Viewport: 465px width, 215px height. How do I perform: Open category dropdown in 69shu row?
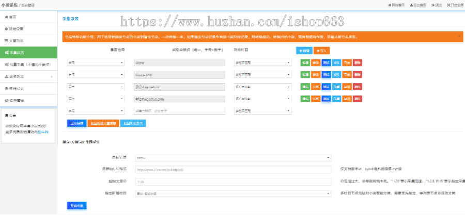(x=262, y=62)
